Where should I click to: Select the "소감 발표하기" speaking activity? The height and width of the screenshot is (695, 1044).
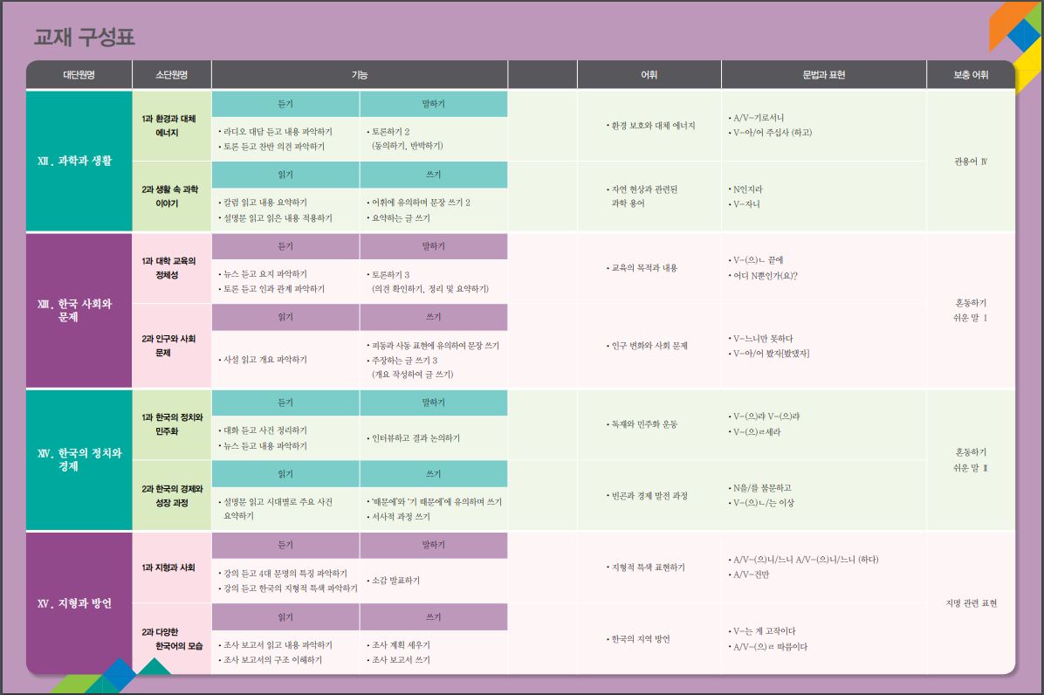pyautogui.click(x=395, y=581)
